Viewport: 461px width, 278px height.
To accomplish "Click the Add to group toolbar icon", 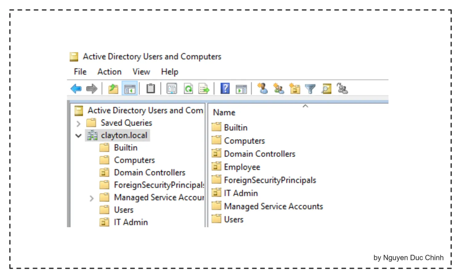I will coord(342,88).
